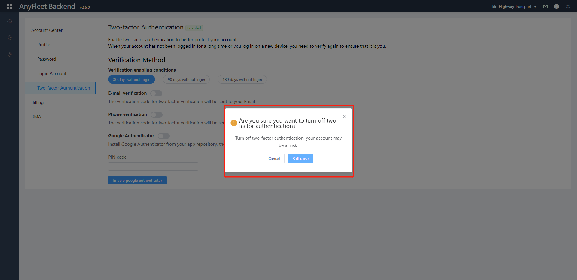Switch to the Billing section
The height and width of the screenshot is (280, 577).
pyautogui.click(x=37, y=102)
